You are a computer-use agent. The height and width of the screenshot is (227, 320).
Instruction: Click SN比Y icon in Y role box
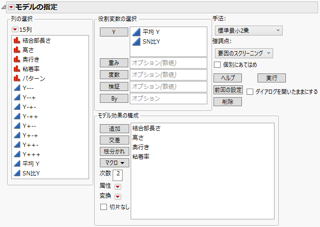point(136,42)
